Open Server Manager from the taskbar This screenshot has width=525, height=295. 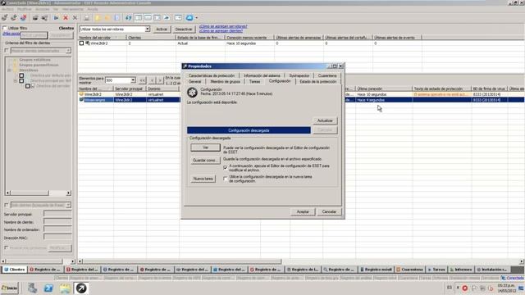[x=33, y=288]
